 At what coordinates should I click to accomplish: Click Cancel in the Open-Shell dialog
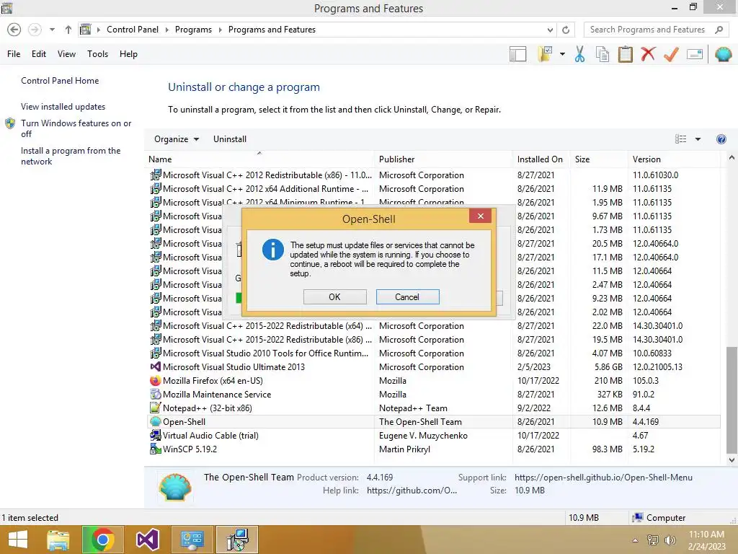click(407, 296)
